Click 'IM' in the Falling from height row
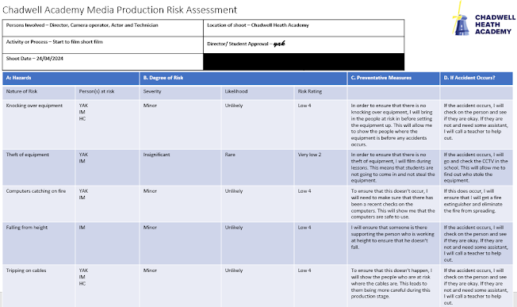 coord(82,228)
